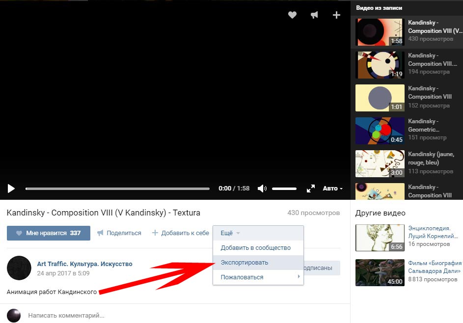Image resolution: width=463 pixels, height=323 pixels.
Task: Open Фильм «Биография Сальвадора Дали» link
Action: 435,267
